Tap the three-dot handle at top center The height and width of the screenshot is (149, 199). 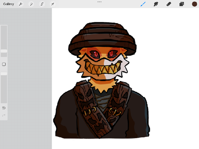[99, 2]
